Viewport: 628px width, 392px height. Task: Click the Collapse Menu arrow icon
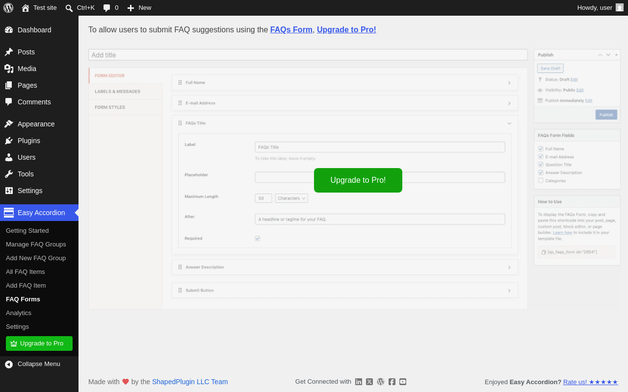[9, 364]
